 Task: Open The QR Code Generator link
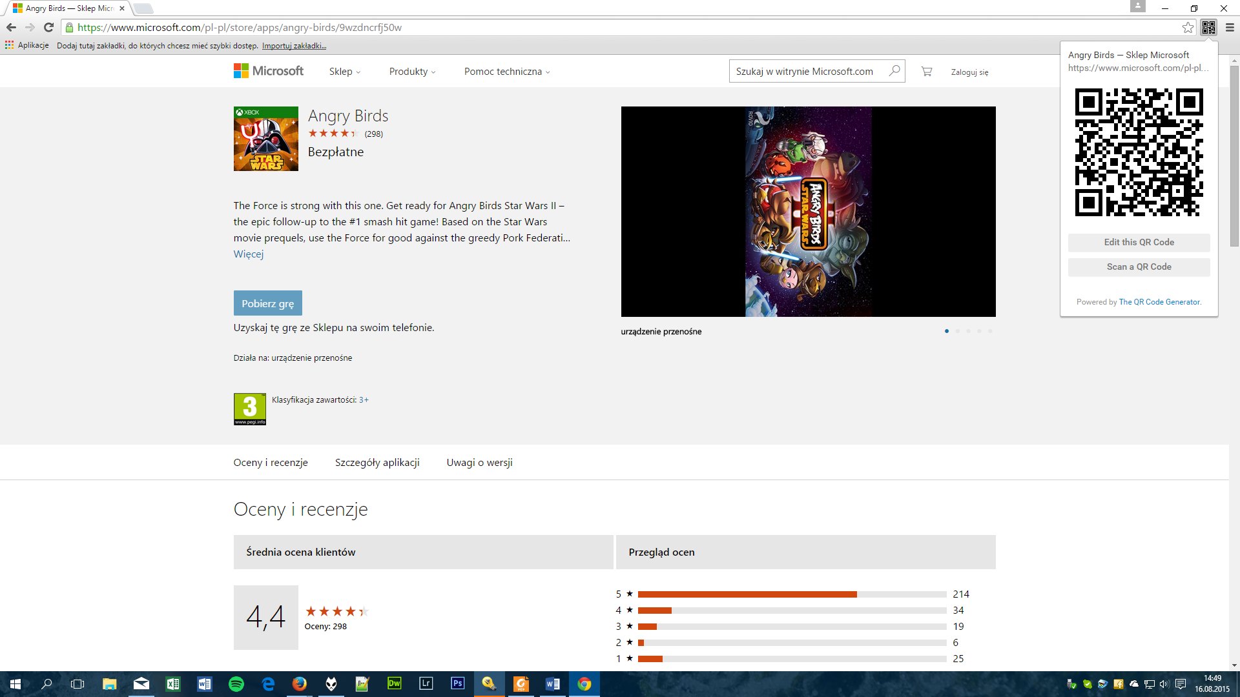(x=1160, y=302)
